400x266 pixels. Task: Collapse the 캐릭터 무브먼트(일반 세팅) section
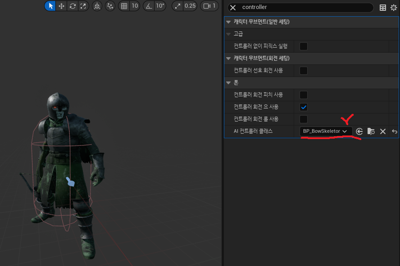click(x=228, y=22)
